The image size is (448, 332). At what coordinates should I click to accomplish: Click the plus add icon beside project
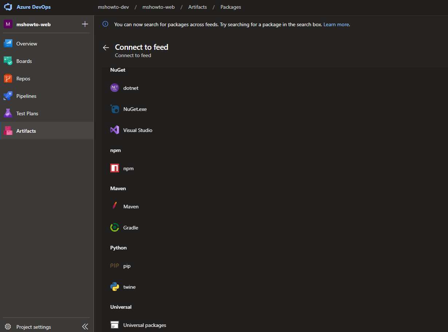pyautogui.click(x=85, y=24)
